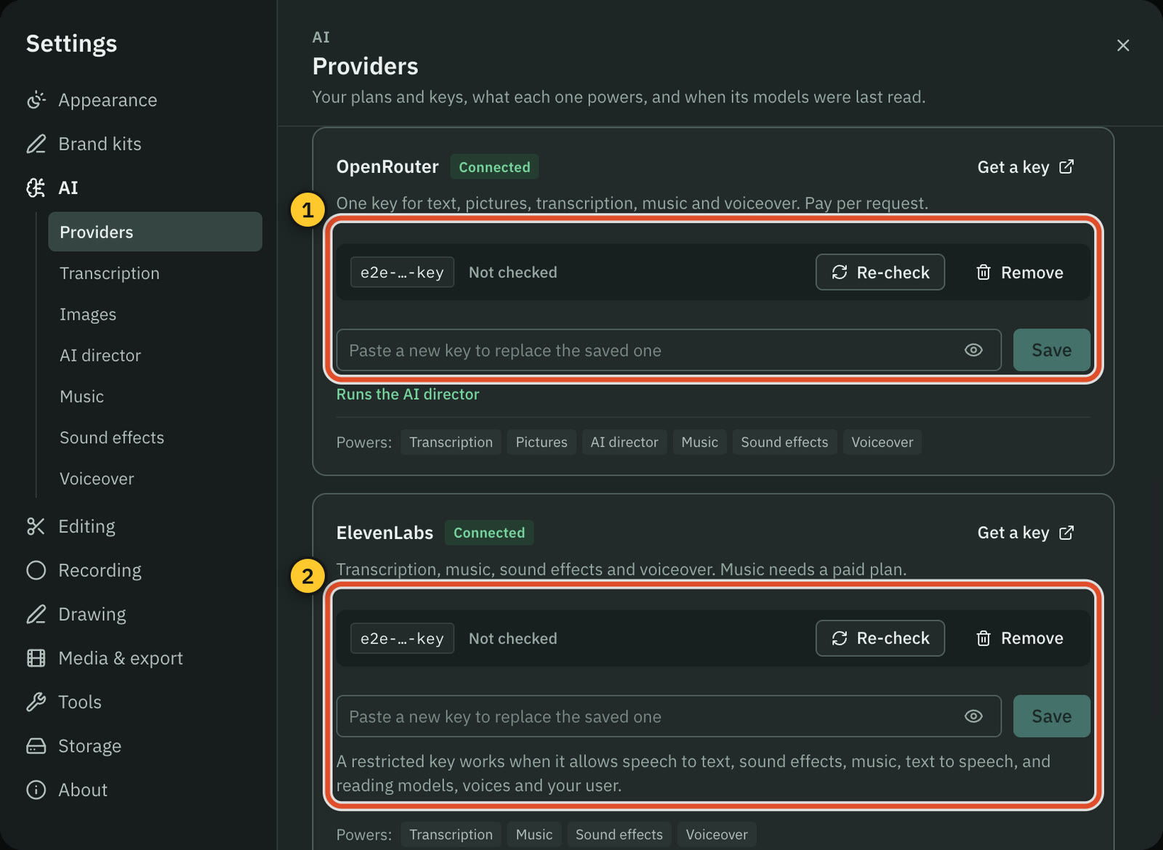Click the Brand kits pen icon
1163x850 pixels.
pyautogui.click(x=36, y=144)
